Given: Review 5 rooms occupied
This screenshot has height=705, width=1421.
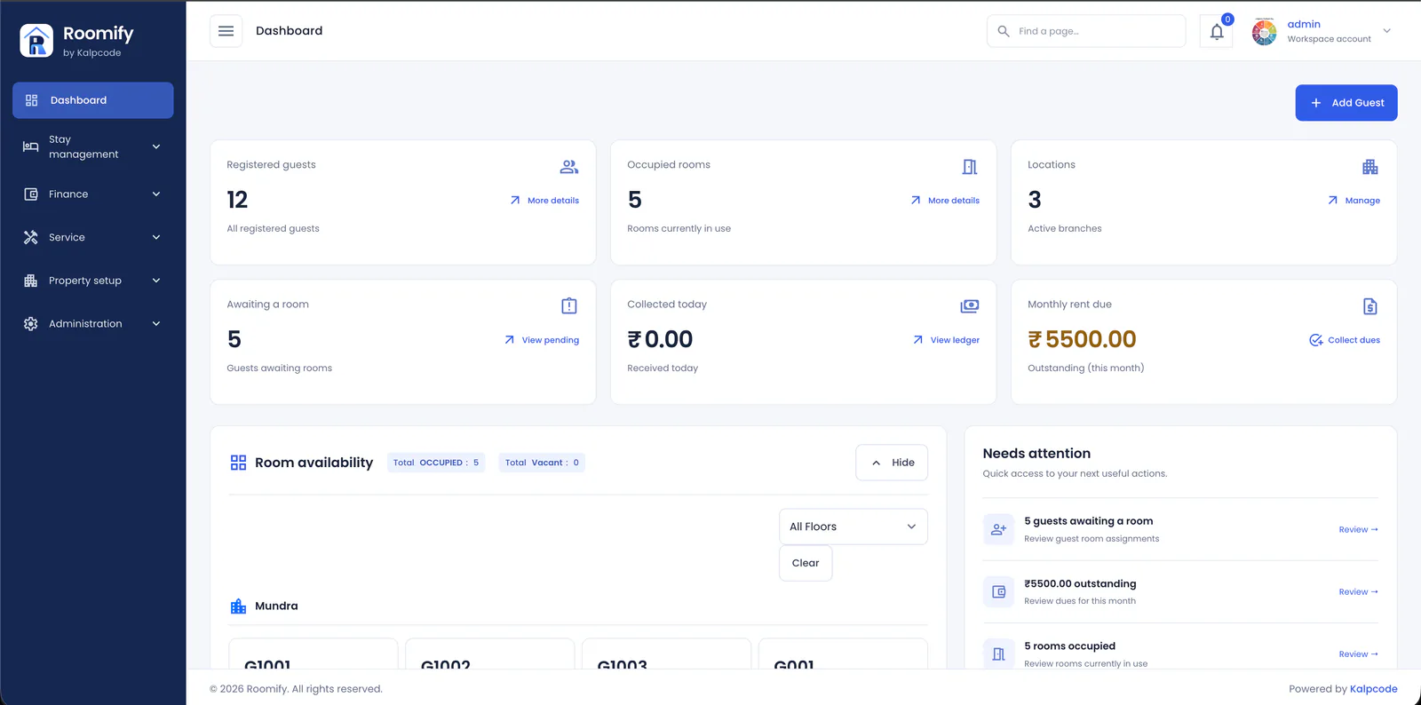Looking at the screenshot, I should tap(1359, 654).
